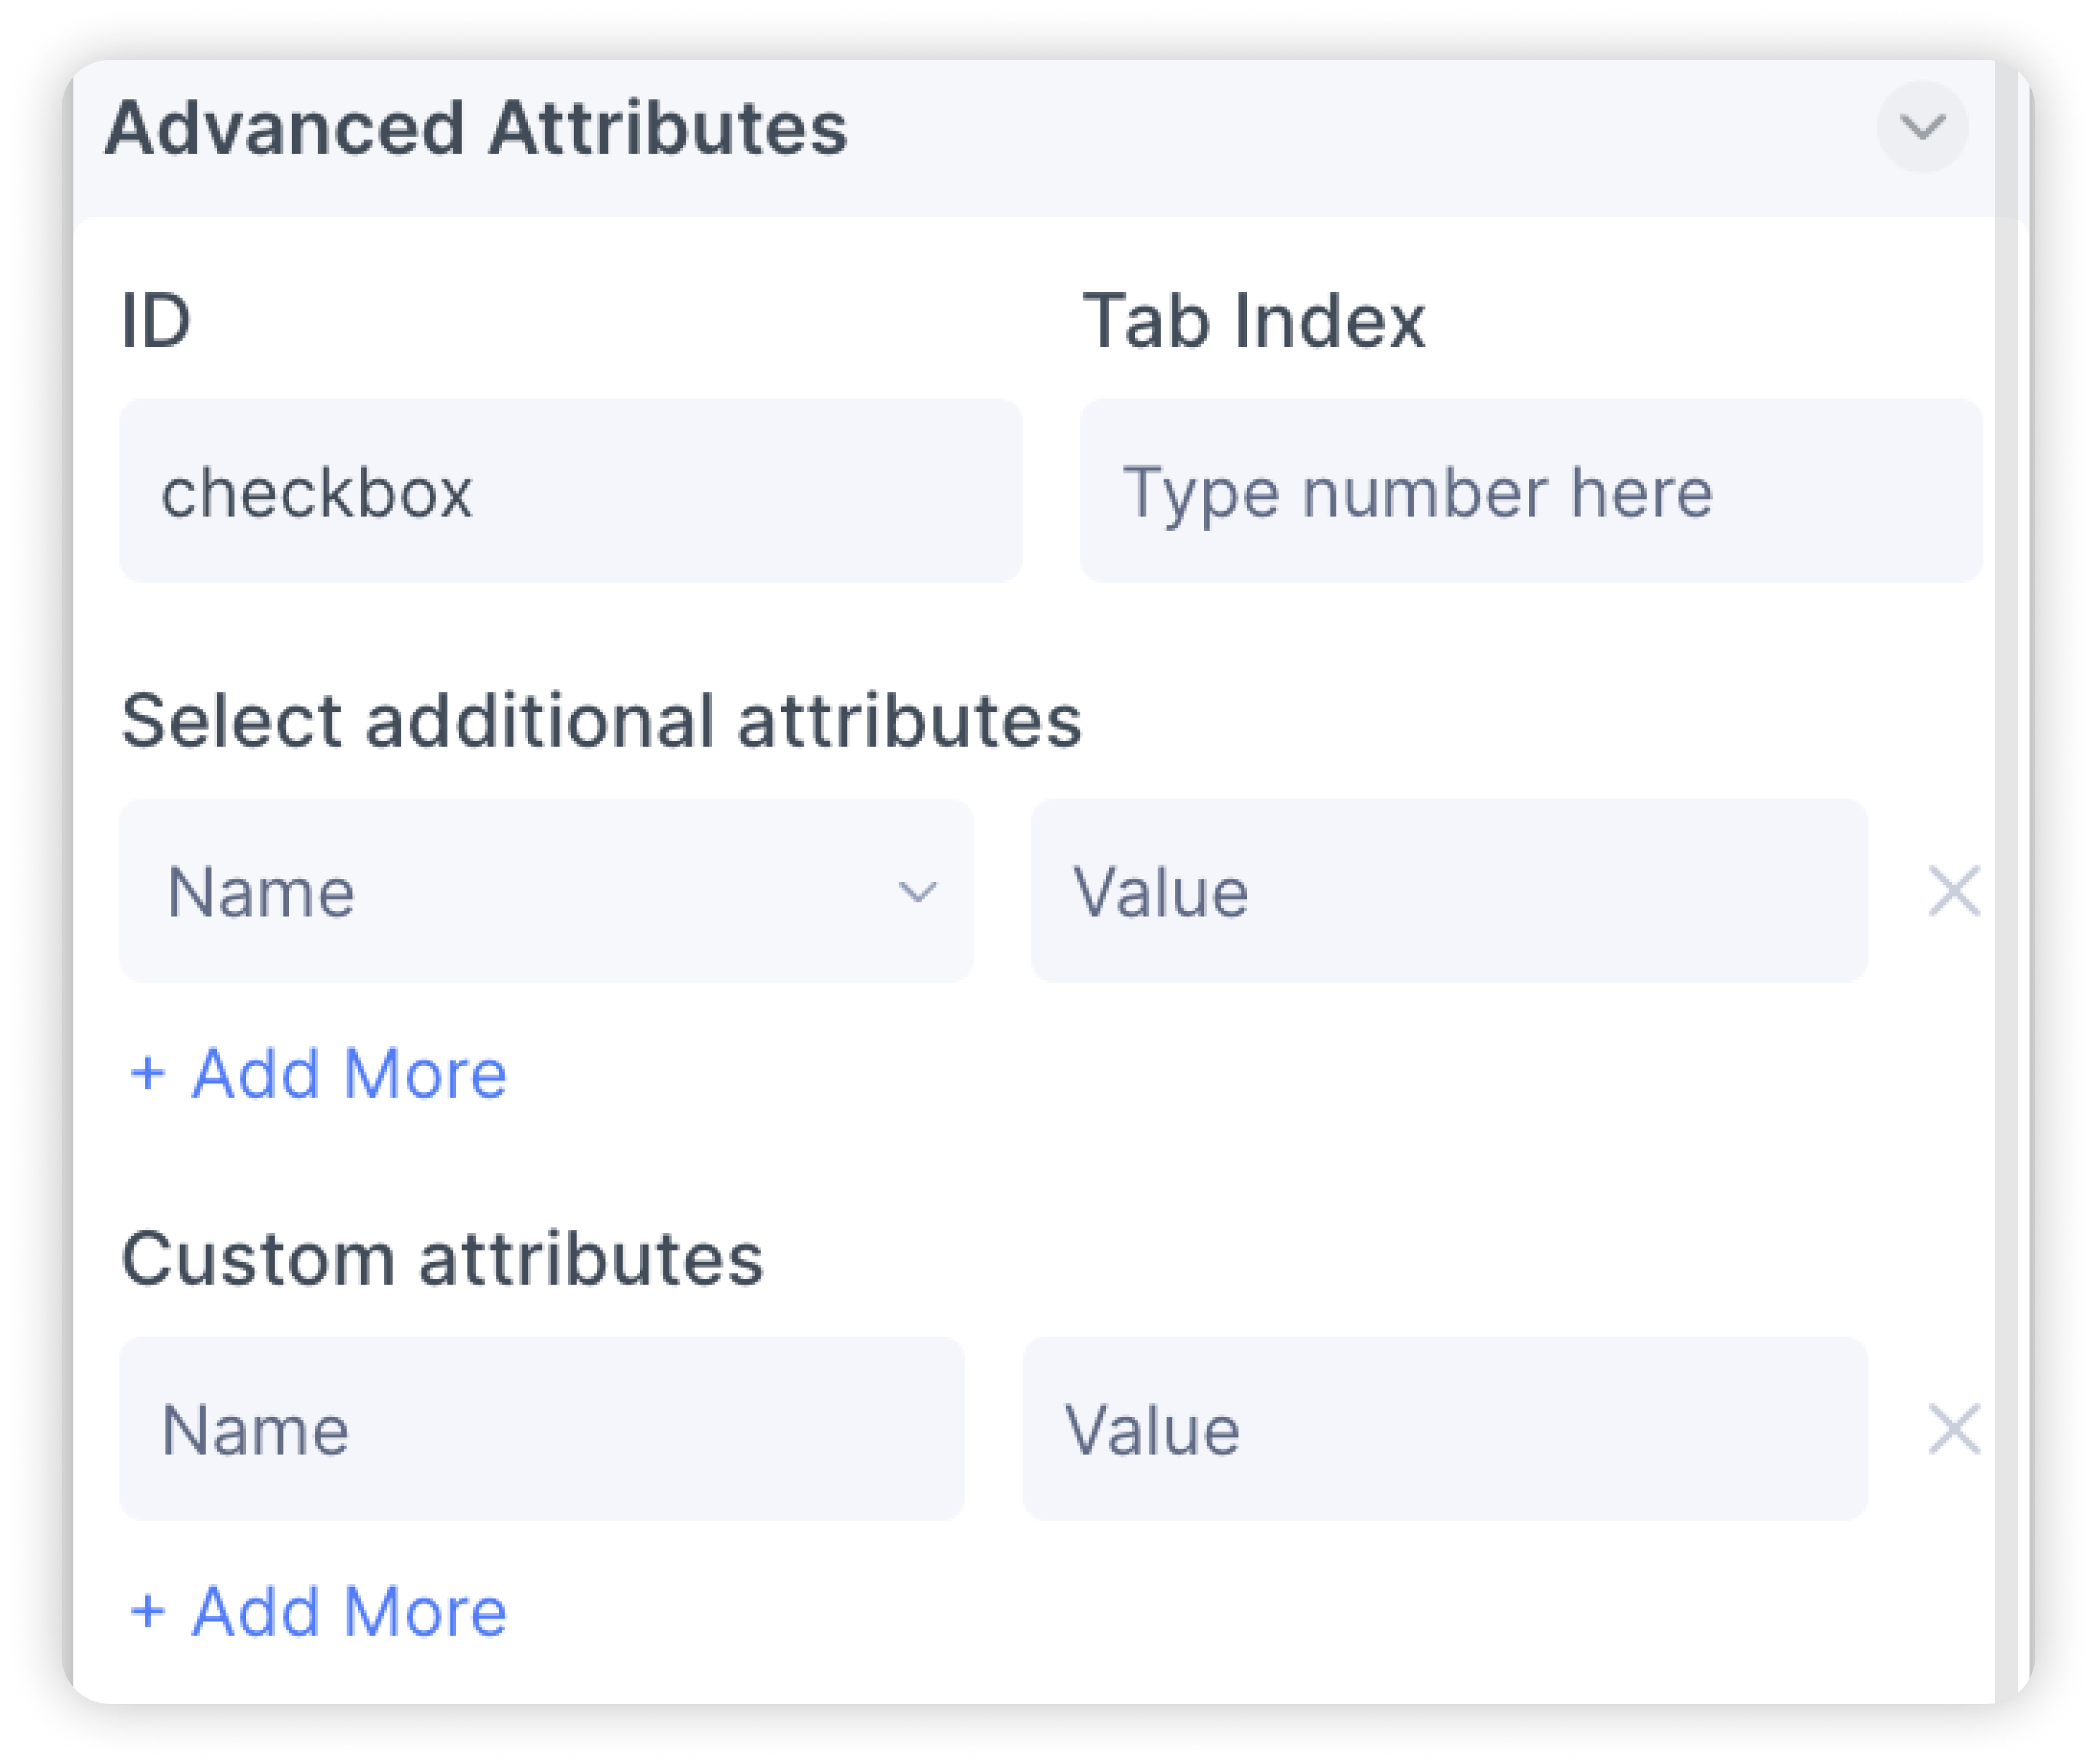This screenshot has height=1764, width=2094.
Task: Click the Advanced Attributes header title
Action: point(476,129)
